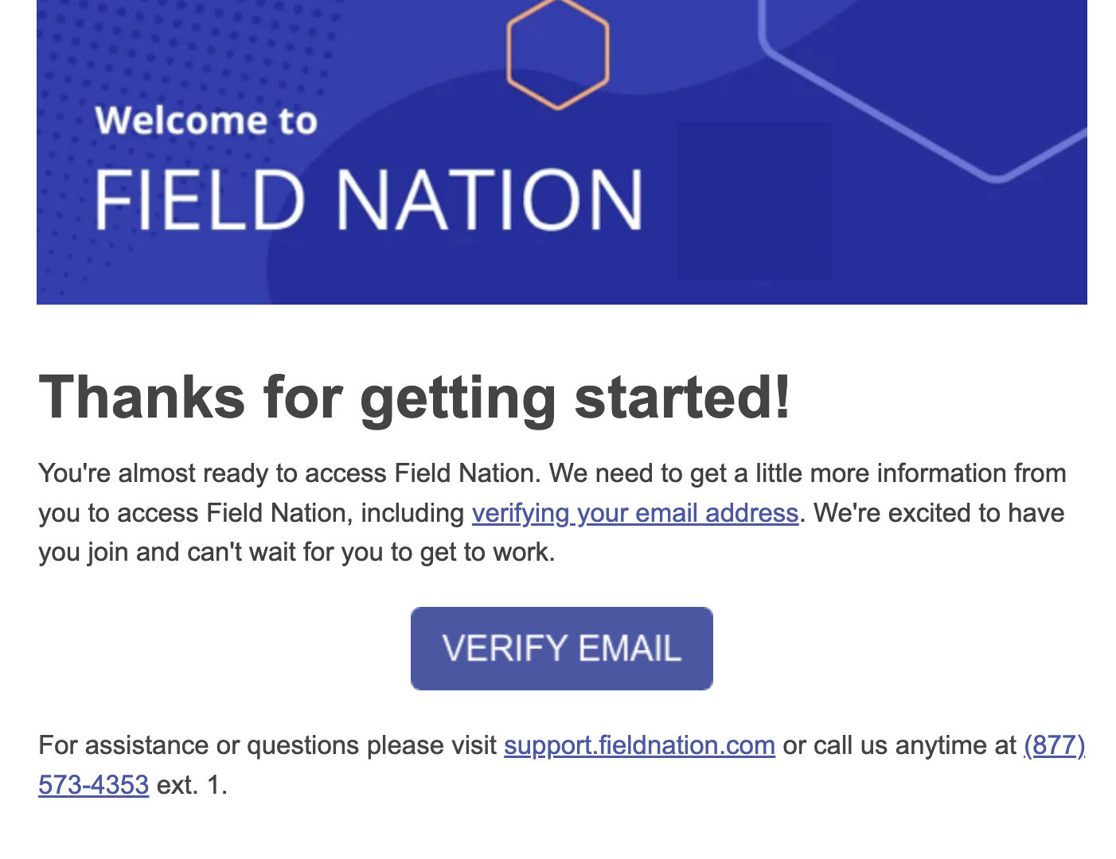Click the 'Welcome to' text in banner
1116x859 pixels.
(209, 121)
